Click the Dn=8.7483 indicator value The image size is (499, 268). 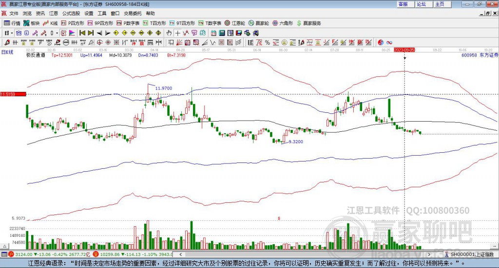[148, 55]
